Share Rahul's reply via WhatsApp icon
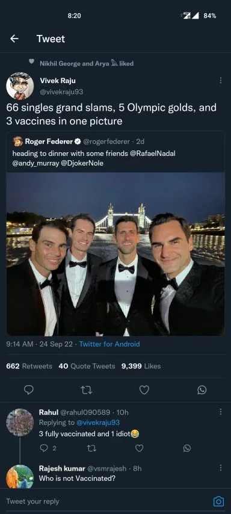The image size is (231, 514). coord(187,448)
